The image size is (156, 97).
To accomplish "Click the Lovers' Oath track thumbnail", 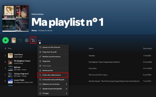I will click(x=10, y=81).
